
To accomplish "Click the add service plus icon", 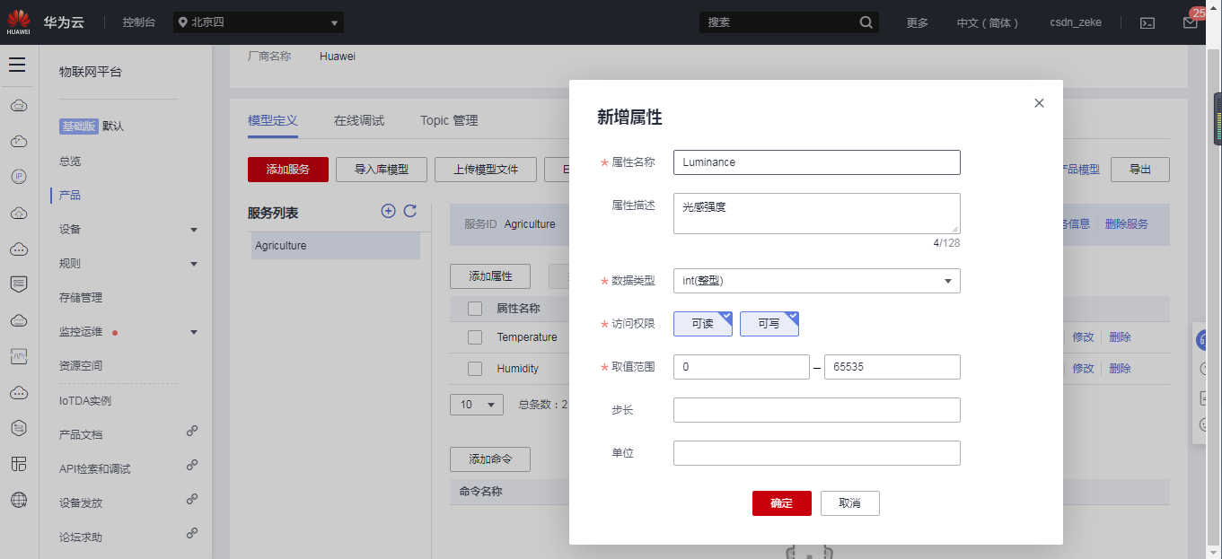I will click(388, 211).
